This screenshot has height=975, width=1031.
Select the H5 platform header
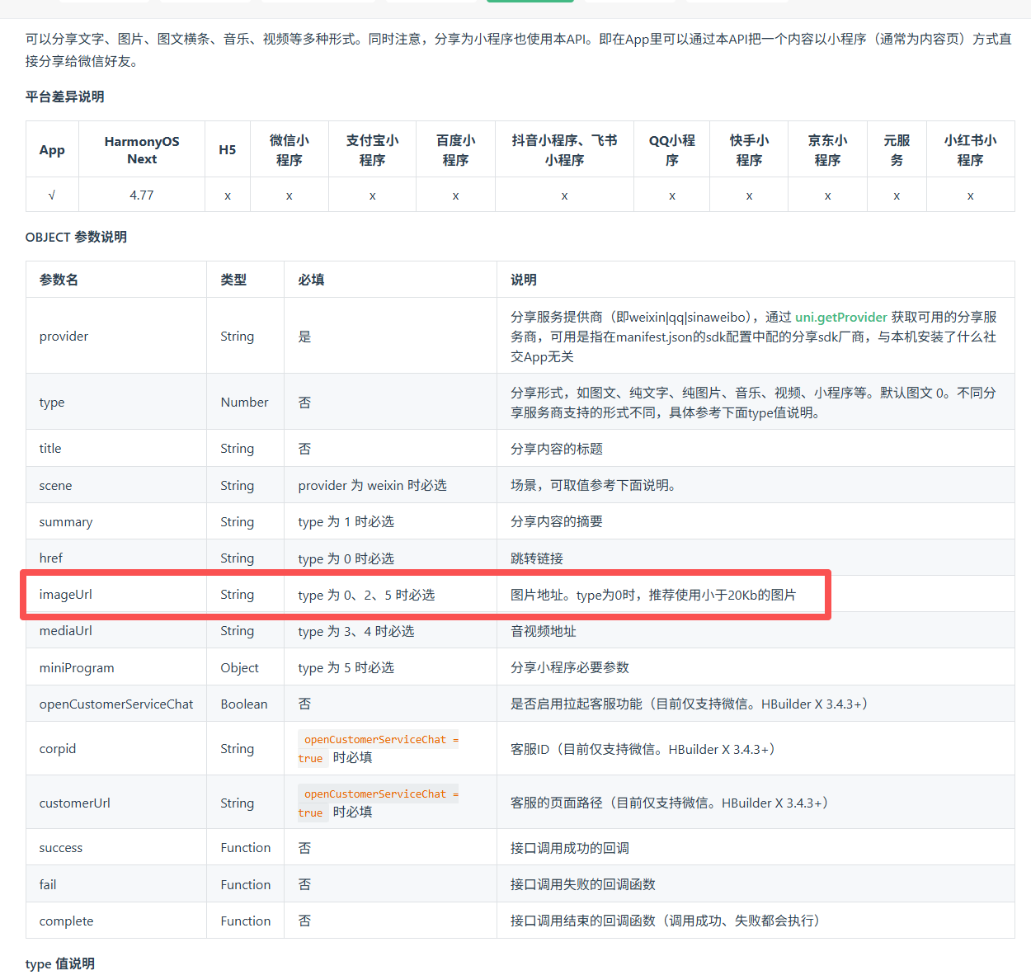click(228, 150)
